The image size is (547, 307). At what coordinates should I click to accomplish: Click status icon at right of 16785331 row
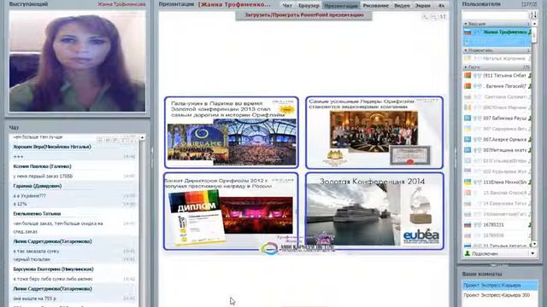pyautogui.click(x=530, y=225)
